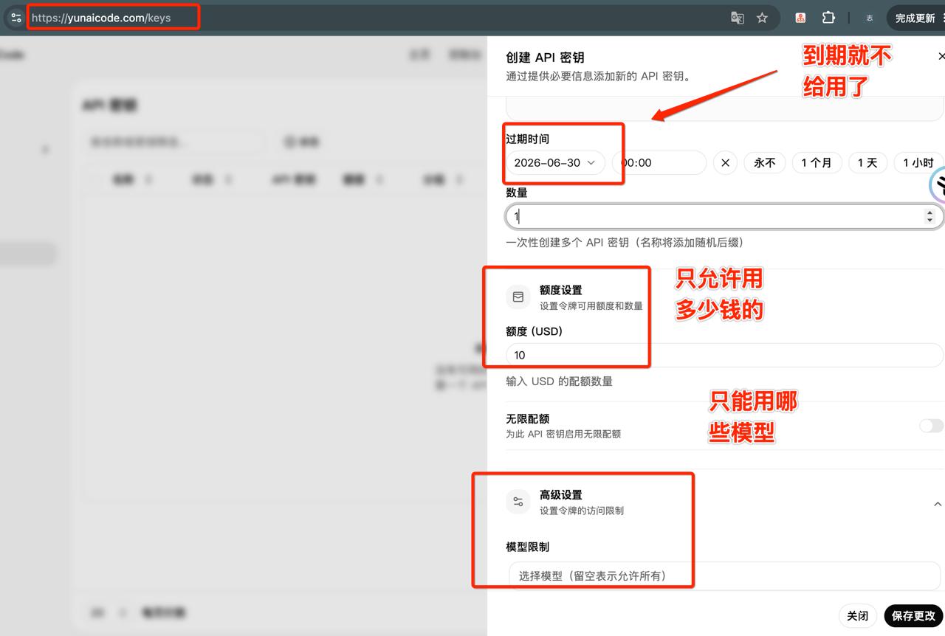Set expiration to 1 天
Viewport: 945px width, 636px height.
[x=867, y=163]
